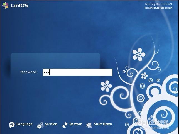
Task: Click the Shut Down door icon
Action: 89,125
